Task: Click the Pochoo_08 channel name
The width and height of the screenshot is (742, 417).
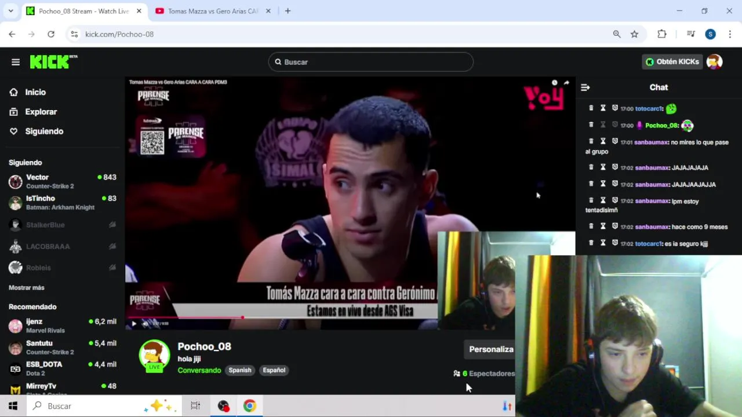Action: [204, 346]
